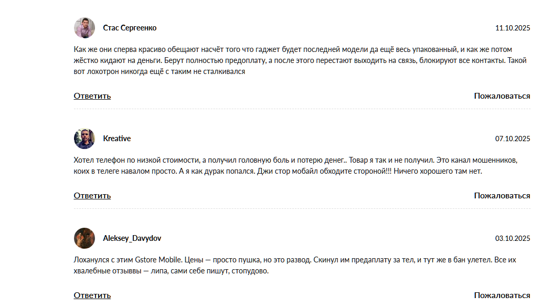Click Aleksey_Davydov's profile avatar

84,238
